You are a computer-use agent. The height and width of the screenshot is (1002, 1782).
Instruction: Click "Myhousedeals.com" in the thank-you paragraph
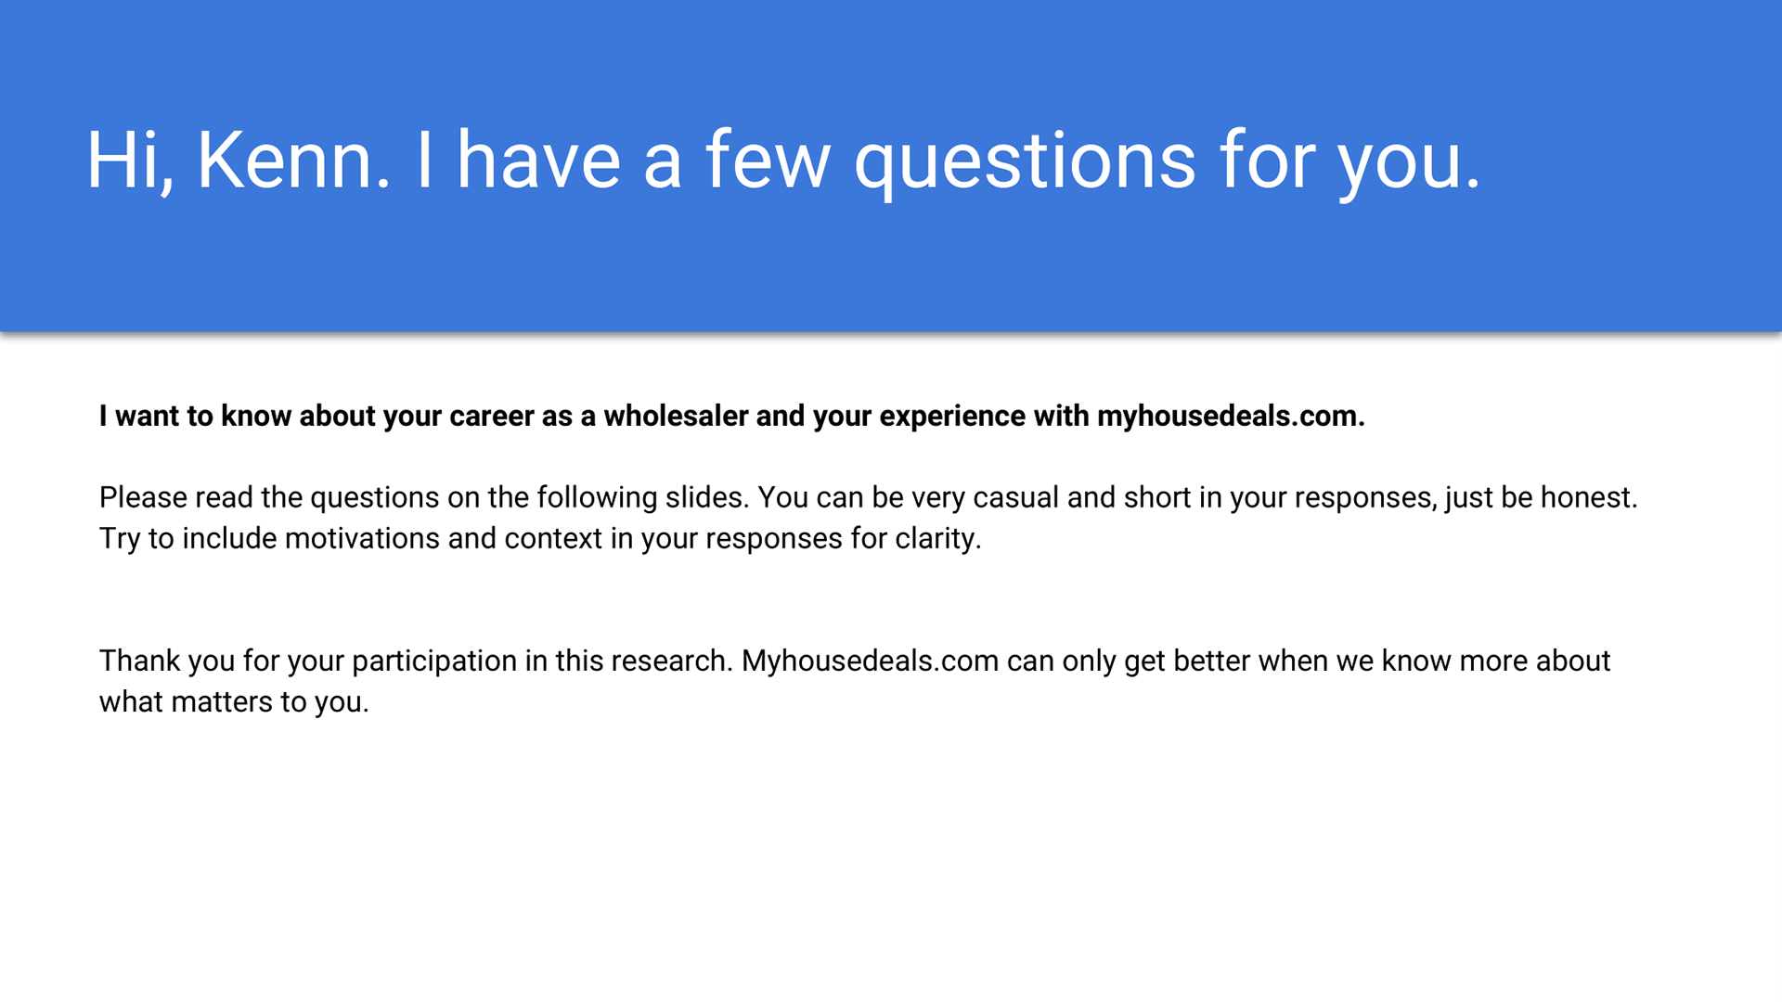pos(870,661)
